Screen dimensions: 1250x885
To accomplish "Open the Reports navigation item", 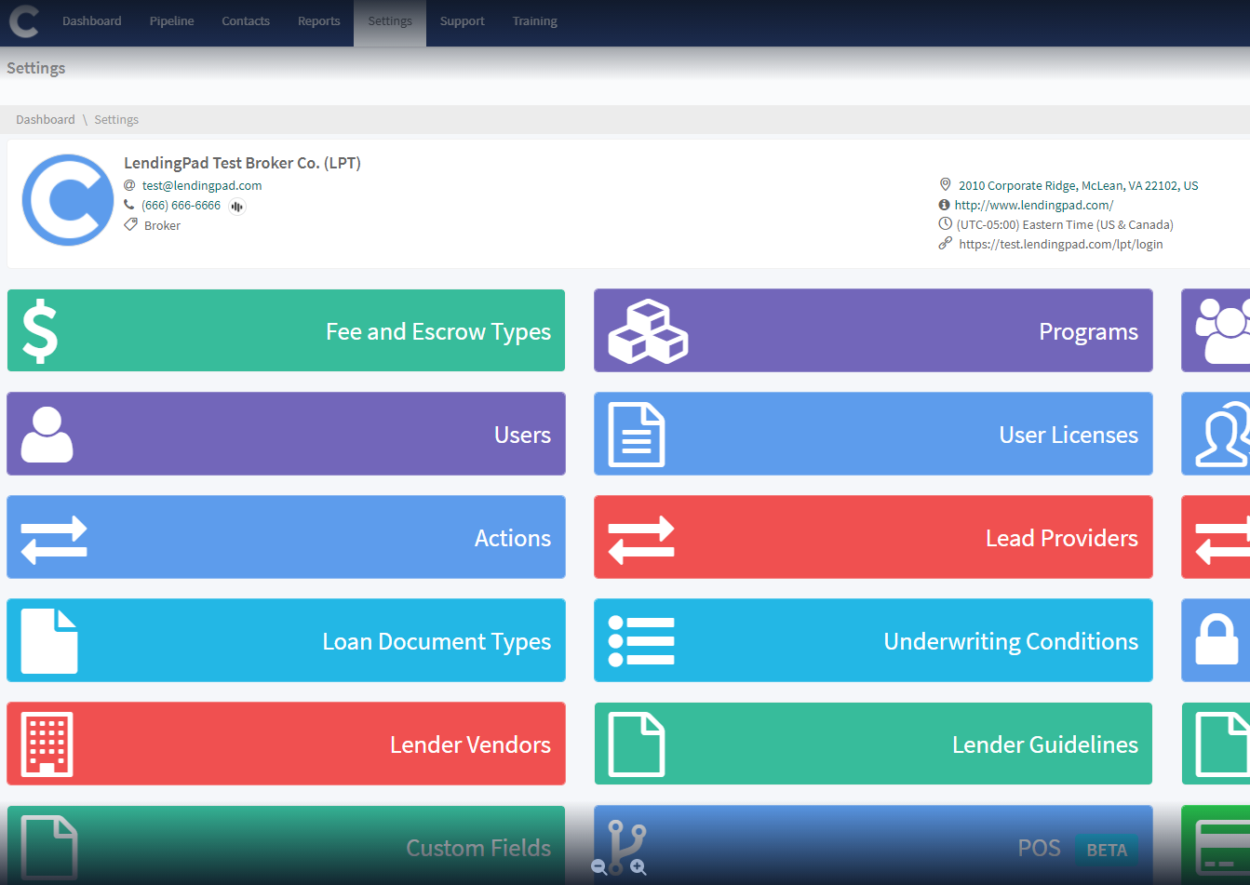I will (318, 21).
